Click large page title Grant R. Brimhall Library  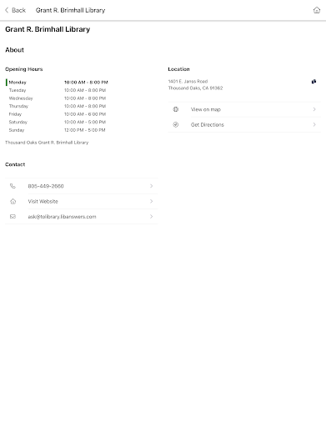coord(48,29)
